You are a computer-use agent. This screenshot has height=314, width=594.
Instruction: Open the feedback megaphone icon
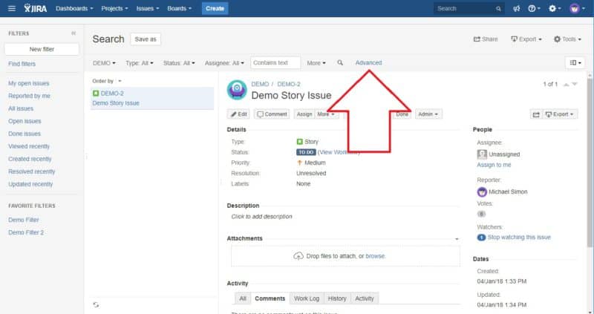click(x=516, y=8)
